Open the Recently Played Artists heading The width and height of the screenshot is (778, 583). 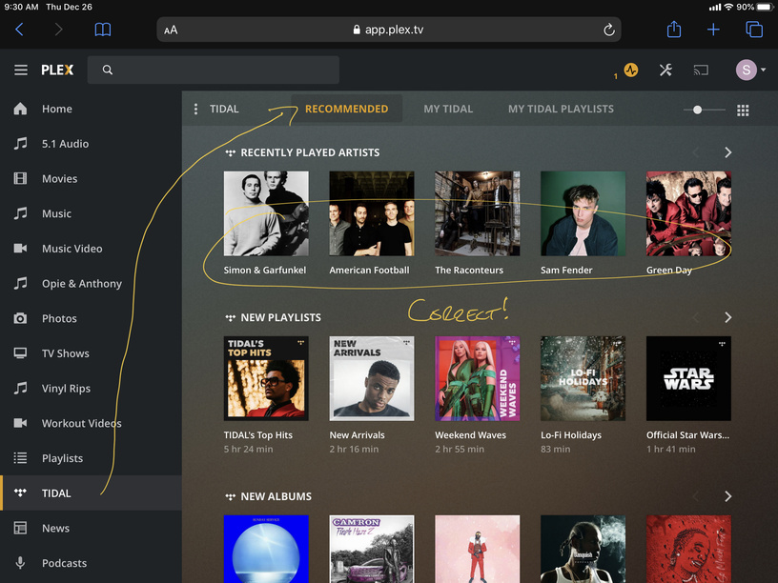pyautogui.click(x=310, y=152)
